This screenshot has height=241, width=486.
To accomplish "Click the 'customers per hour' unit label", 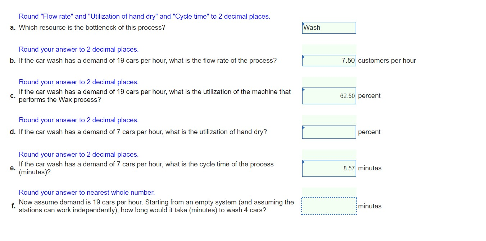I will (387, 61).
